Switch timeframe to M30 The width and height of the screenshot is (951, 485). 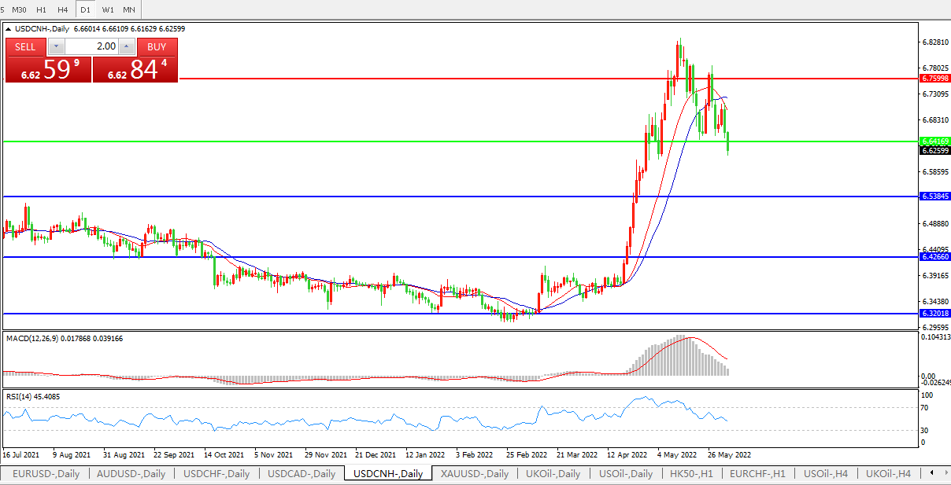tap(20, 9)
